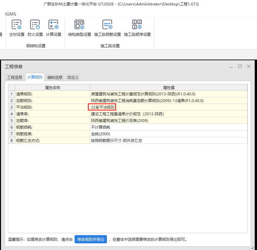This screenshot has height=250, width=257.
Task: Open the 钢筋报表 value 全统(2000)
Action: tap(169, 134)
